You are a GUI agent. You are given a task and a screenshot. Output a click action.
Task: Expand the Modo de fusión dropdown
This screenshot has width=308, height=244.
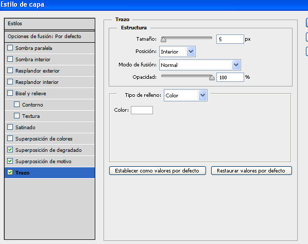pyautogui.click(x=200, y=65)
